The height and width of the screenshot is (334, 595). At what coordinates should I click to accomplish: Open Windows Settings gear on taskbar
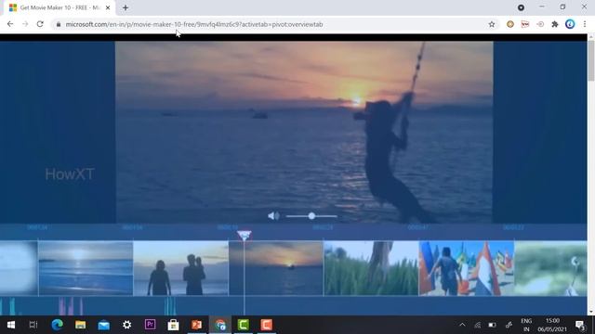pos(126,325)
